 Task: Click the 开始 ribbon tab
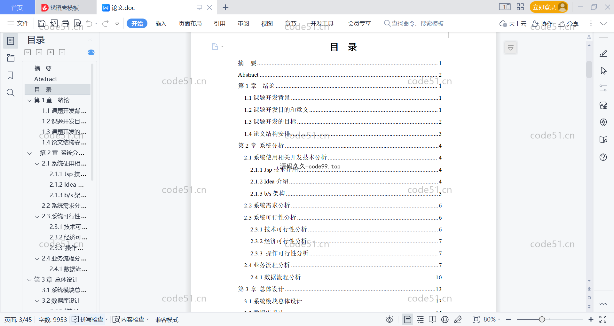coord(137,23)
